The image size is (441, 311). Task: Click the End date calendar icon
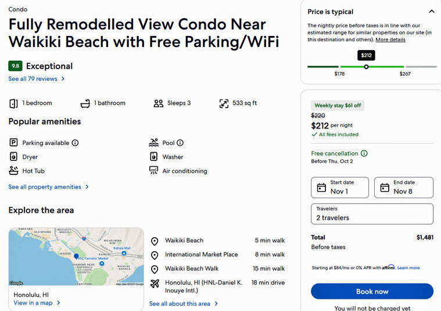[385, 187]
